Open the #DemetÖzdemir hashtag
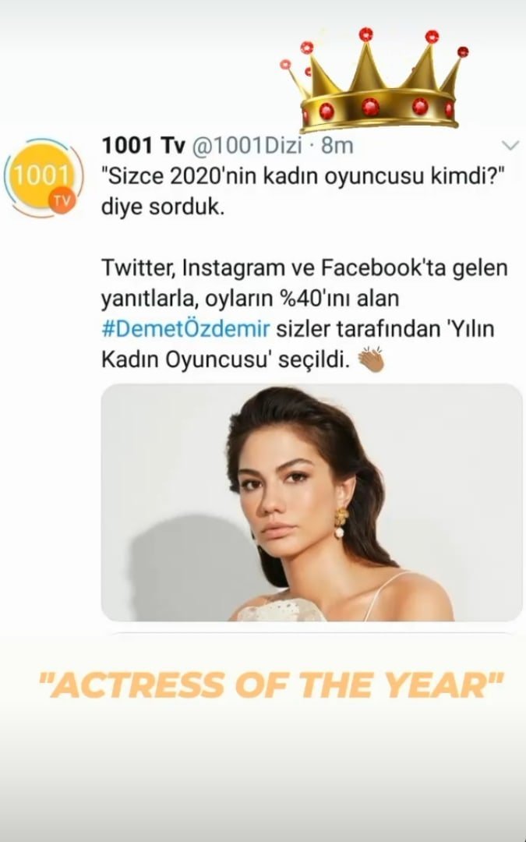Viewport: 526px width, 842px height. tap(185, 329)
